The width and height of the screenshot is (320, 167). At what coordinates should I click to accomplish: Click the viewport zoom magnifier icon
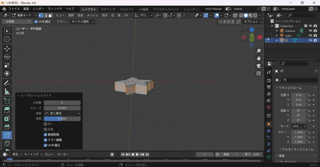click(258, 51)
